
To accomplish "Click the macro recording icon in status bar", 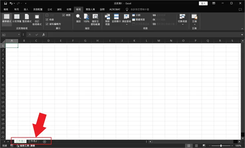I will (x=12, y=146).
